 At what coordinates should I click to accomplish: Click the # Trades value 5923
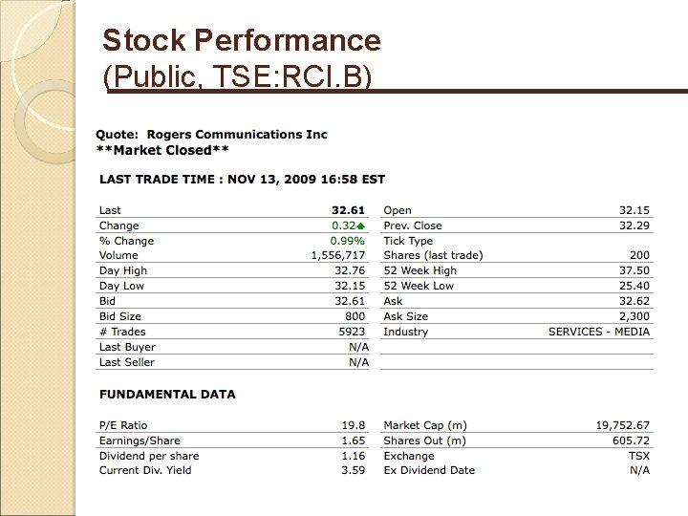pyautogui.click(x=353, y=332)
